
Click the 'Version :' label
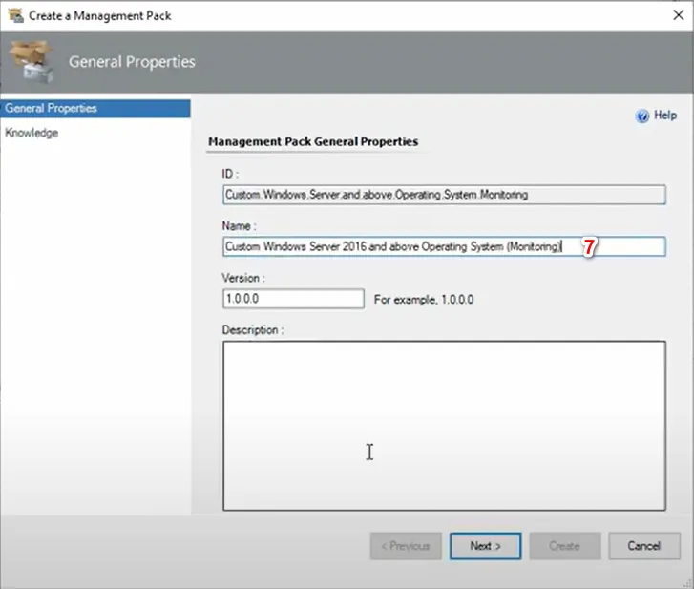pos(243,278)
